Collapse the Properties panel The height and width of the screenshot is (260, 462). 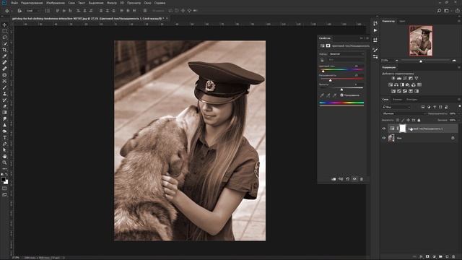coord(362,38)
